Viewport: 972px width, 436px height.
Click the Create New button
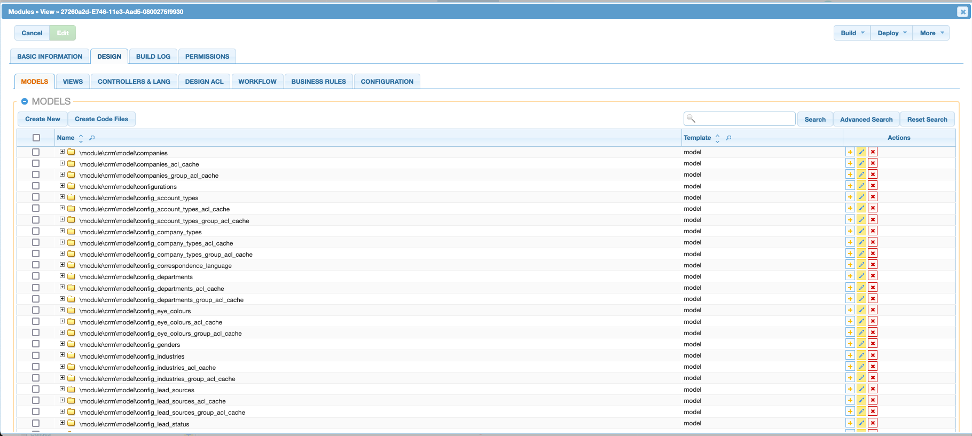(43, 119)
